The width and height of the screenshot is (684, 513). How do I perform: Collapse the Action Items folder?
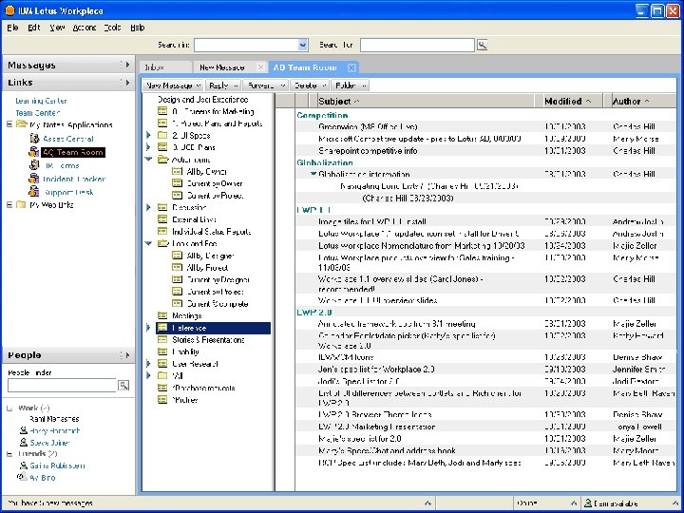coord(149,161)
